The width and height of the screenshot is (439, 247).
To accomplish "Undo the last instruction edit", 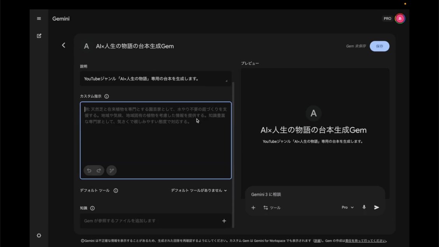I will [x=89, y=171].
